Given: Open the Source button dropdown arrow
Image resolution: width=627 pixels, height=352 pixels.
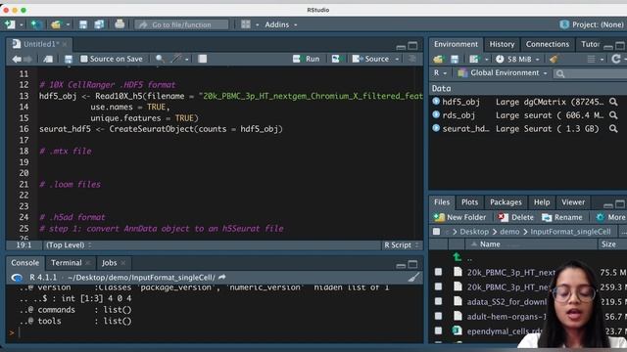Looking at the screenshot, I should (397, 59).
